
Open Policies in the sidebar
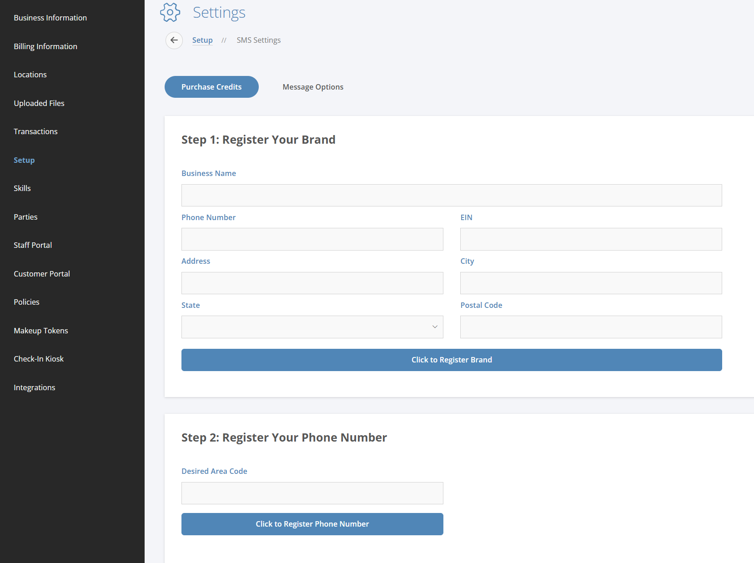pos(26,302)
